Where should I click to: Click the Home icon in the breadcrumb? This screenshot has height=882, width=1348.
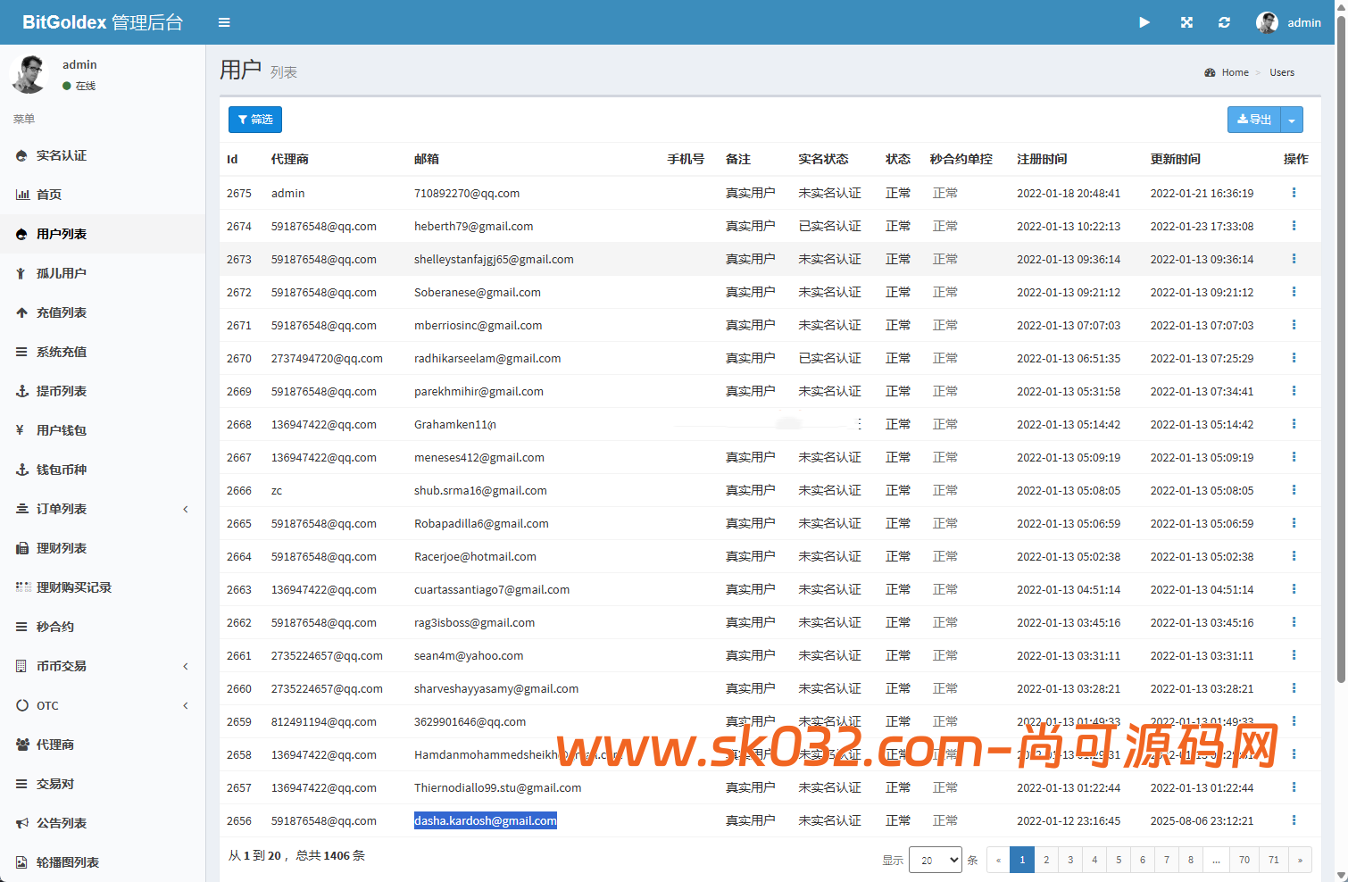click(1211, 72)
